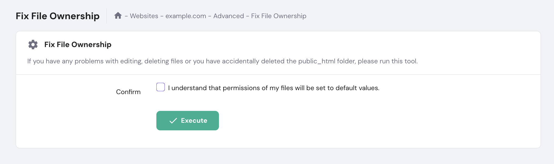The width and height of the screenshot is (554, 164).
Task: Navigate to example.com via breadcrumb
Action: [186, 16]
